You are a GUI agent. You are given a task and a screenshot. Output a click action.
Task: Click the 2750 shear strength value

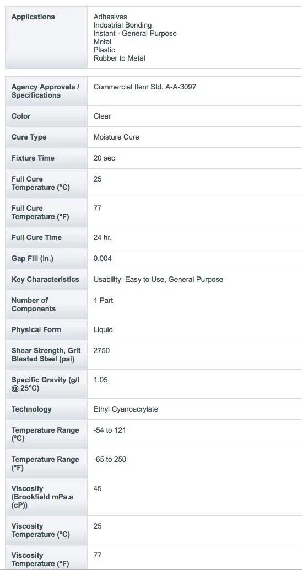tap(101, 351)
